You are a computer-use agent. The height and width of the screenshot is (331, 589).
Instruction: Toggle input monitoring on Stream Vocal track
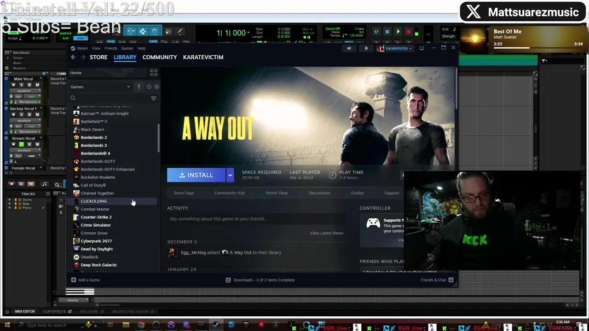pos(21,144)
